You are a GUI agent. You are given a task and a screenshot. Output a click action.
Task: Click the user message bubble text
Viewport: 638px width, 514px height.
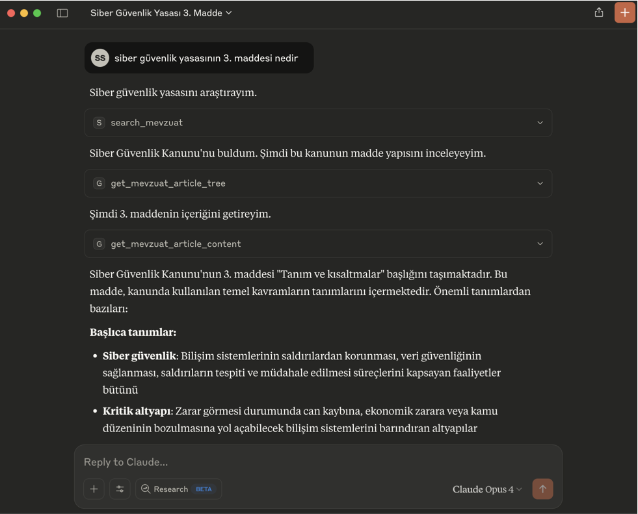coord(206,58)
